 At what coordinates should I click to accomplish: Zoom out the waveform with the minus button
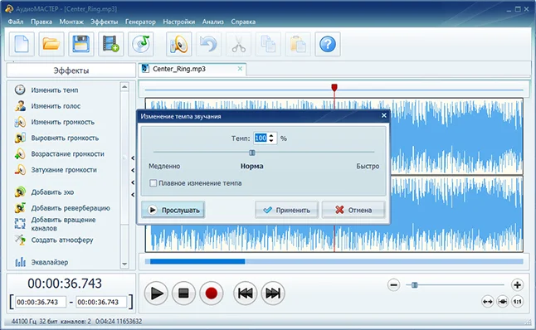(x=393, y=284)
